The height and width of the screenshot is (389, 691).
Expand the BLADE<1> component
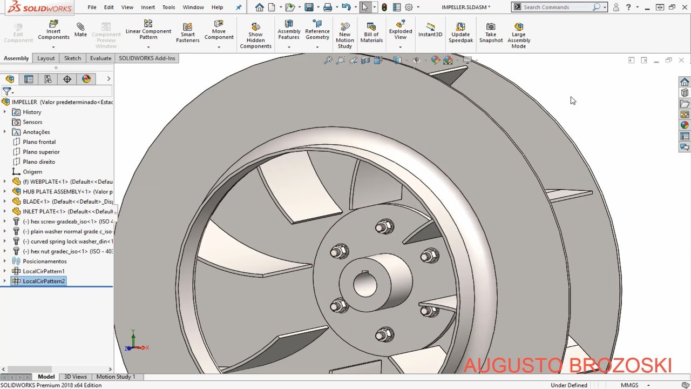click(4, 202)
